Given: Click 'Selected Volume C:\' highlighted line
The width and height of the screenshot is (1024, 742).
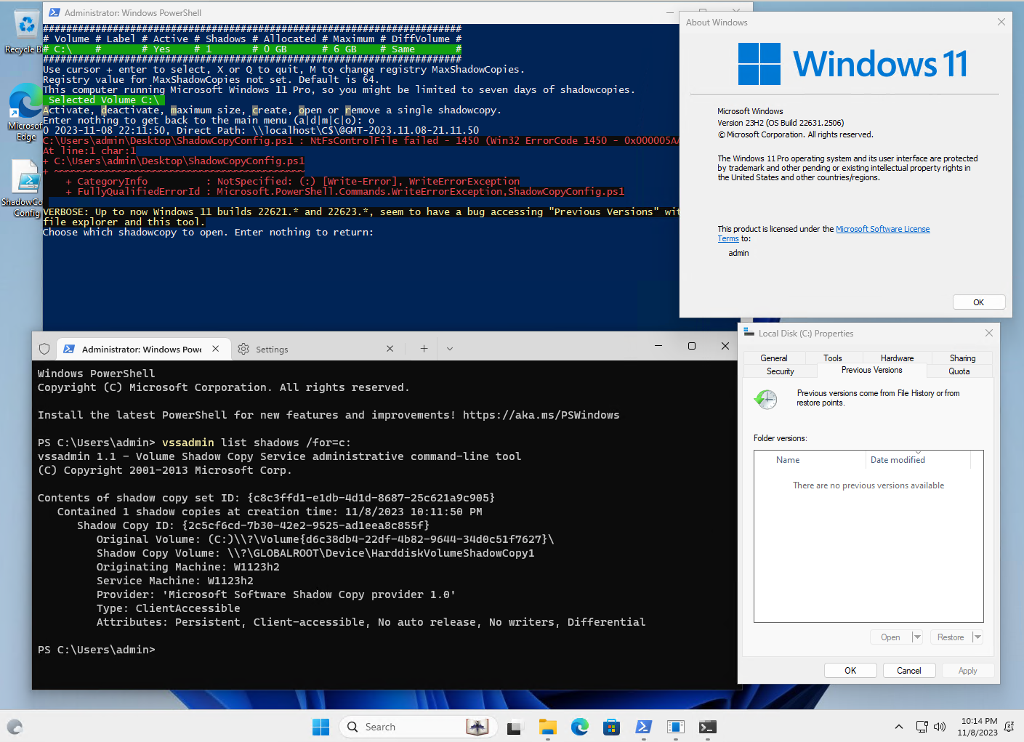Looking at the screenshot, I should pos(104,100).
